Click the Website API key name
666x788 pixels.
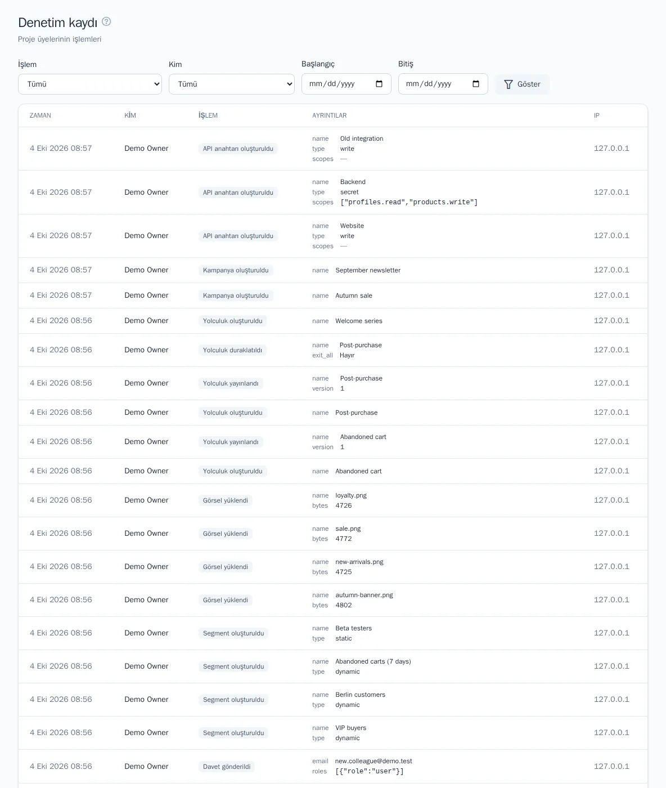tap(352, 226)
